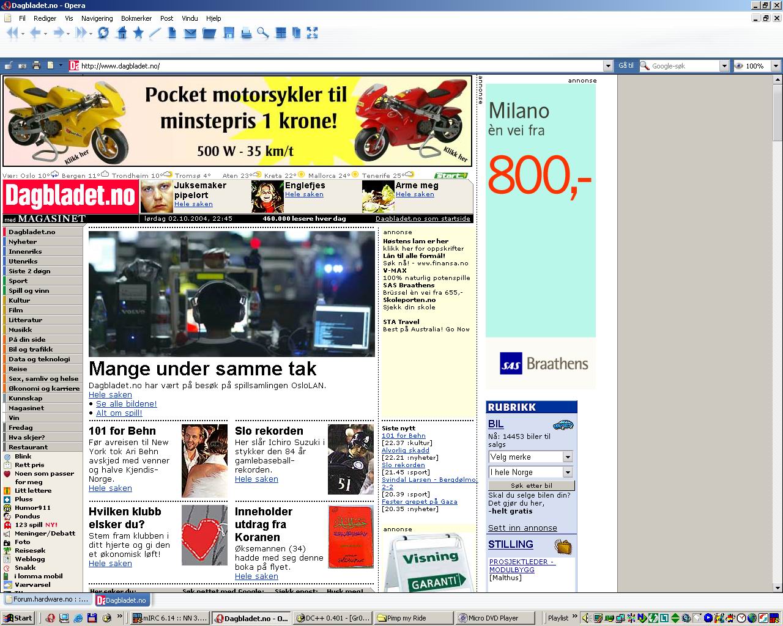Open the Fil menu
The width and height of the screenshot is (783, 626).
coord(22,18)
